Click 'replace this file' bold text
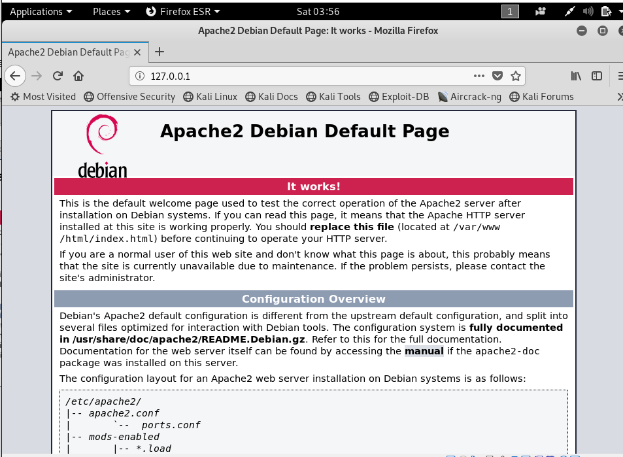623x457 pixels. tap(352, 227)
